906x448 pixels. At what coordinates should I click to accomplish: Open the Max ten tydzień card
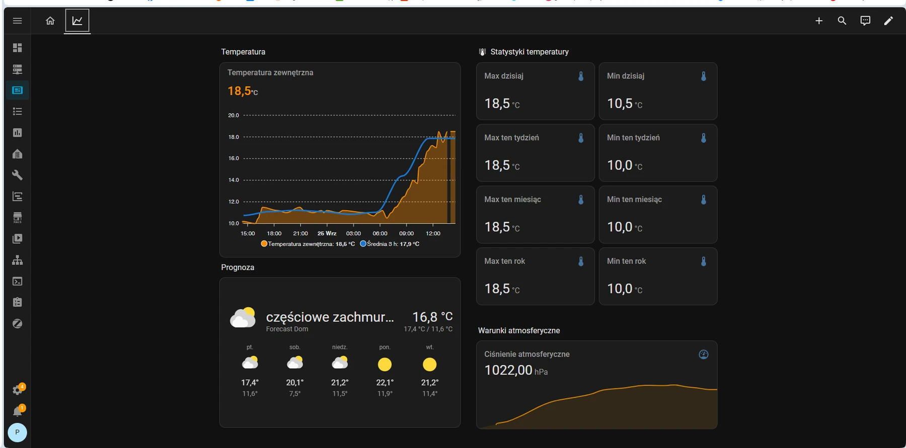tap(535, 153)
